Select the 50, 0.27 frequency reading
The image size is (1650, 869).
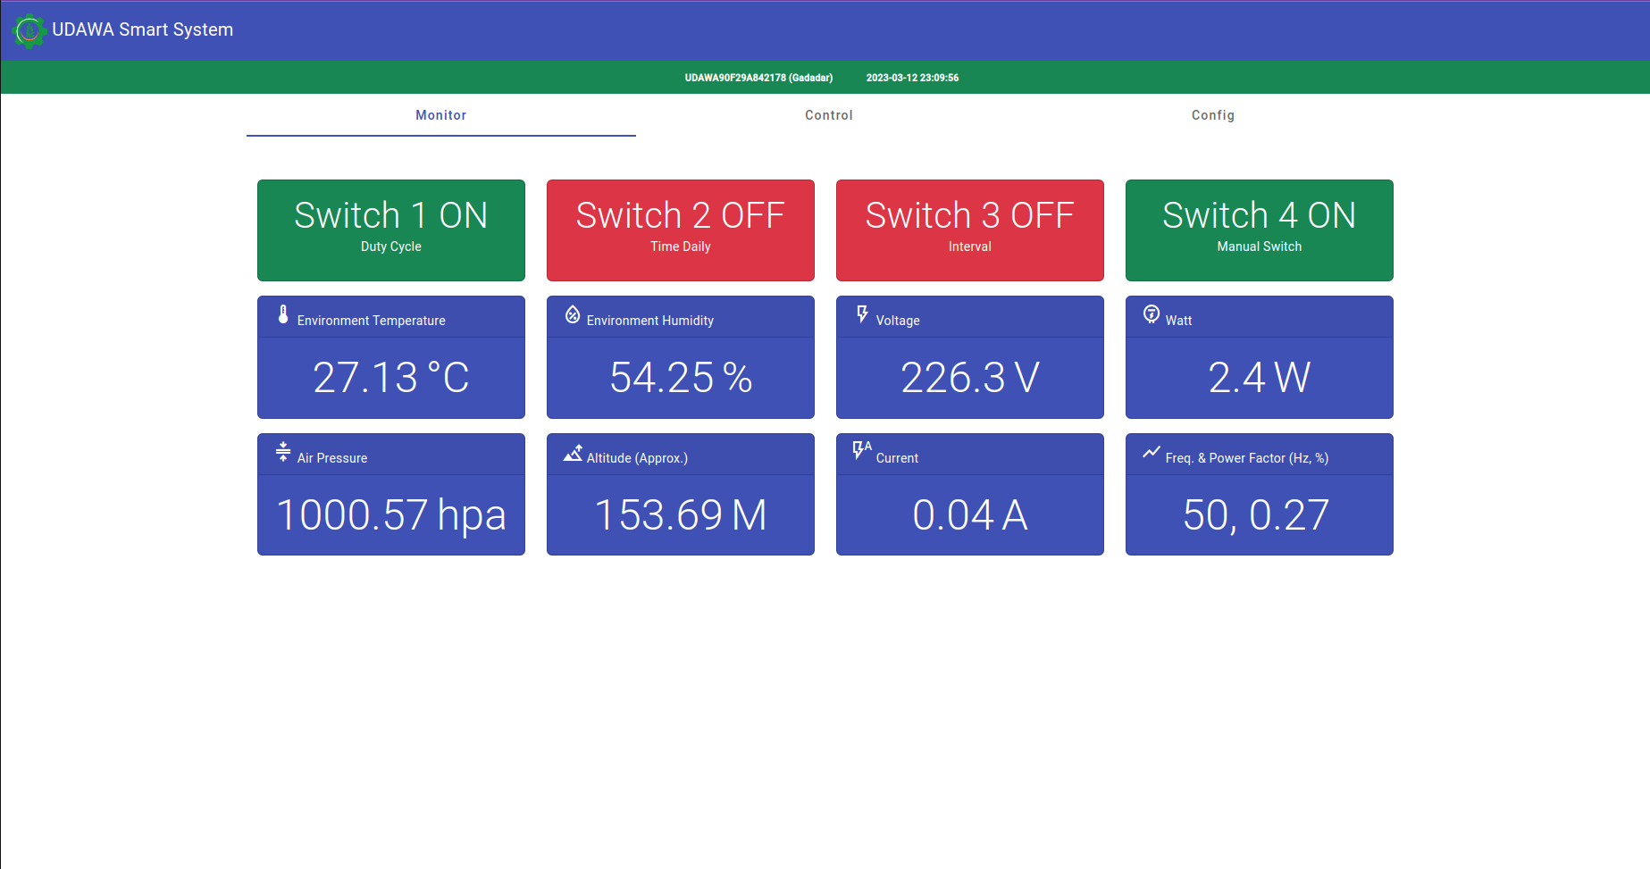(x=1256, y=515)
